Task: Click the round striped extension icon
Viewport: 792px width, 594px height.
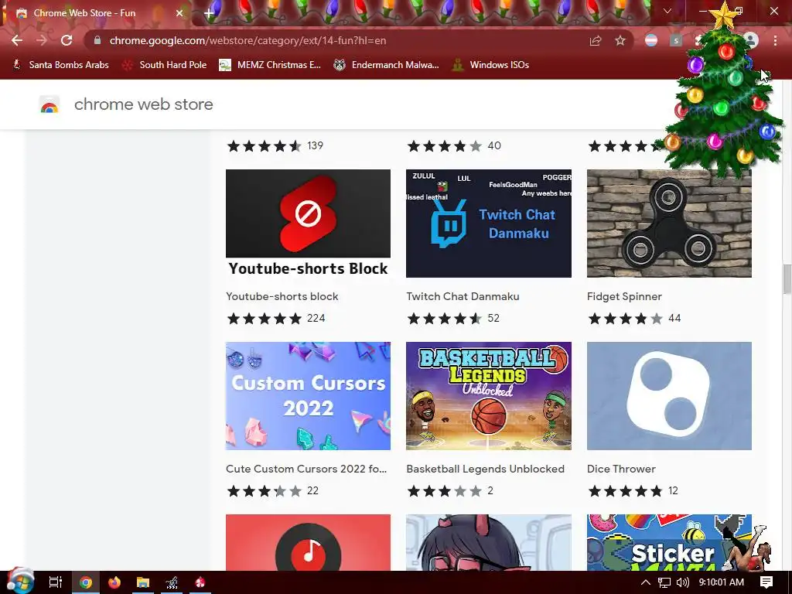Action: 651,40
